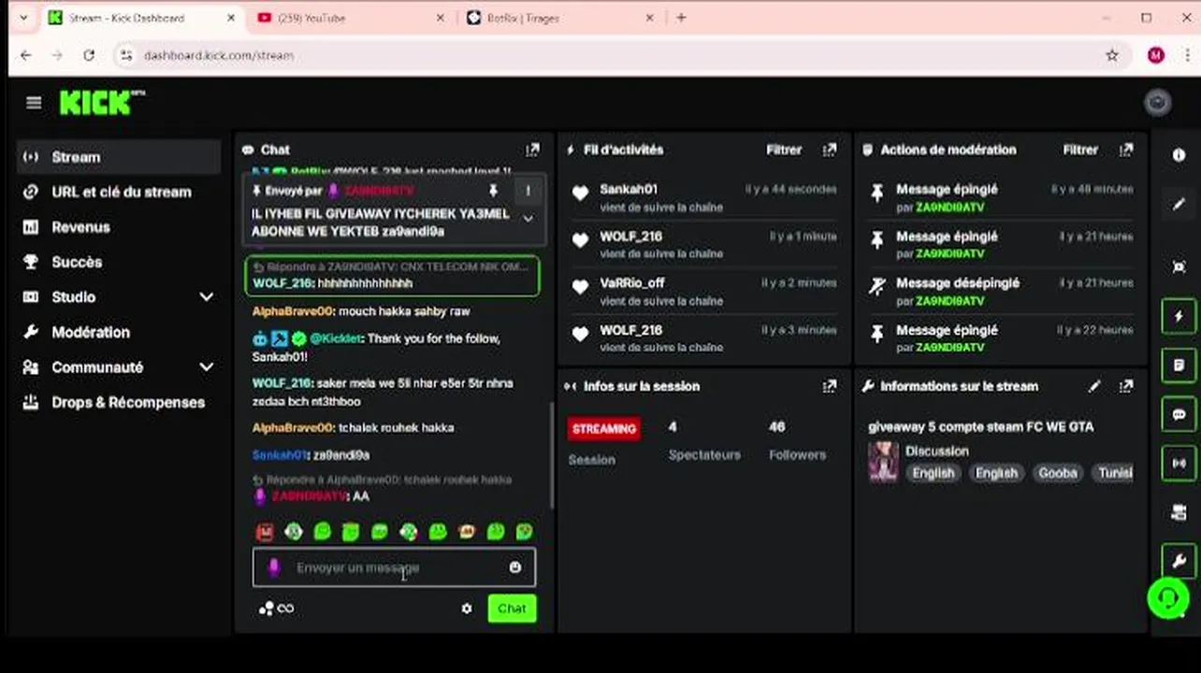Click the Gooba tag
Image resolution: width=1201 pixels, height=673 pixels.
[1057, 473]
